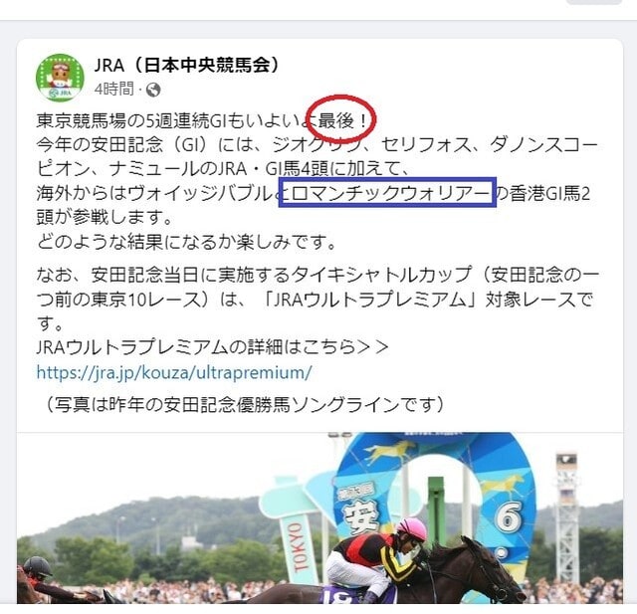The width and height of the screenshot is (637, 614).
Task: Open the JRA profile avatar
Action: tap(60, 78)
